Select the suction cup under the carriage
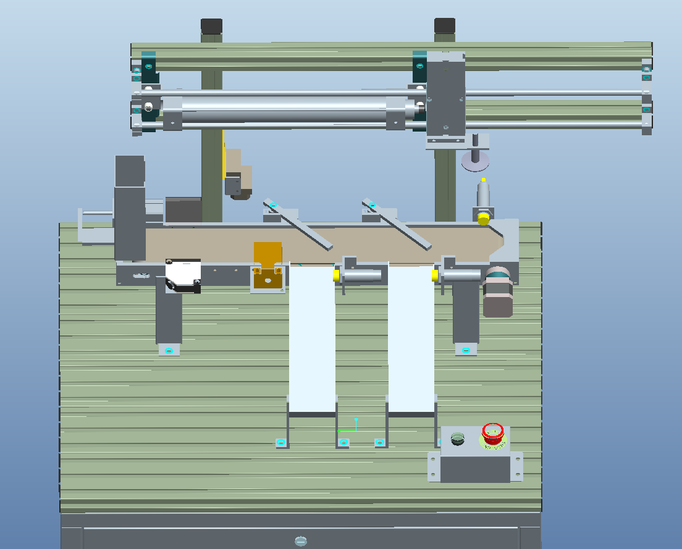This screenshot has width=682, height=549. tap(475, 161)
